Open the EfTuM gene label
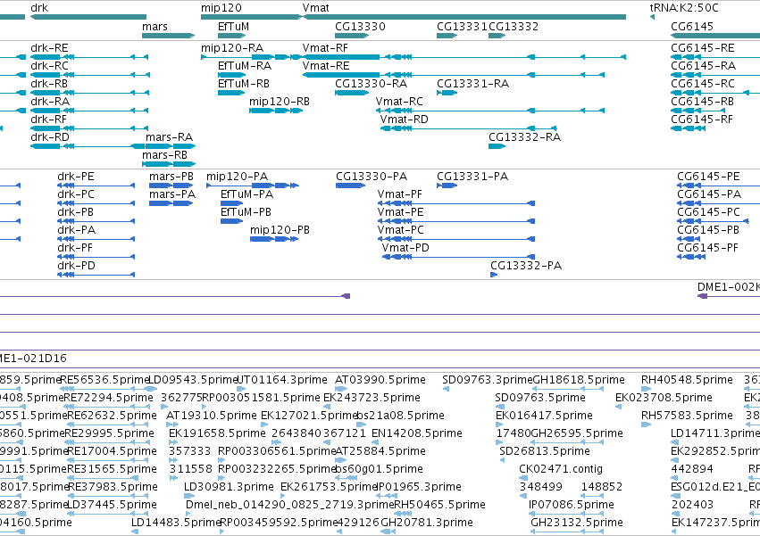The width and height of the screenshot is (760, 536). pos(233,26)
